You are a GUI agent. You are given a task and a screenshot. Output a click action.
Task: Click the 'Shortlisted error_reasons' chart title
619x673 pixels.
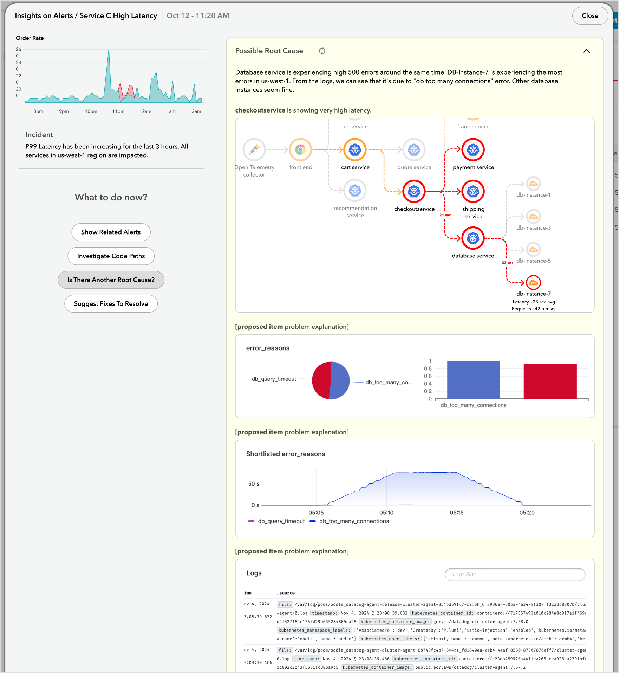286,454
